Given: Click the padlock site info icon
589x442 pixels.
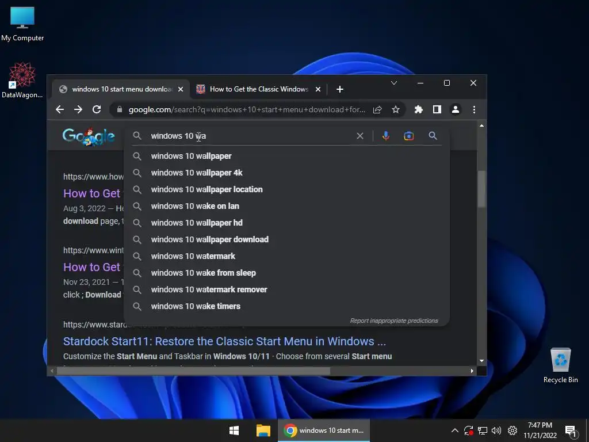Looking at the screenshot, I should (120, 109).
